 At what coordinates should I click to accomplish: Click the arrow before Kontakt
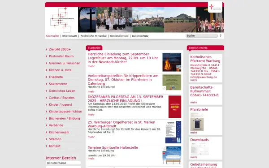coord(46,146)
